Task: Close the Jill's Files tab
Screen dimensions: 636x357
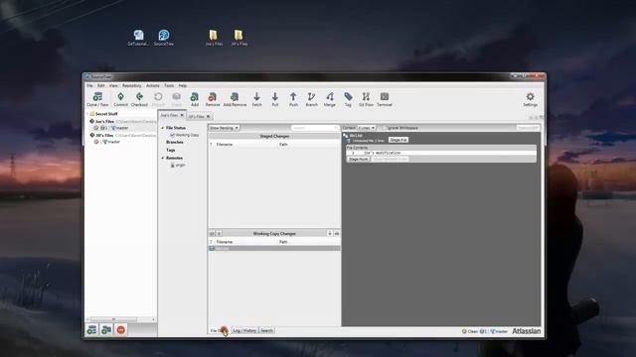Action: click(x=209, y=117)
